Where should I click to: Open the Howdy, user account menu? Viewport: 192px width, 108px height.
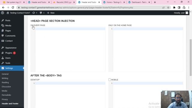coord(181,13)
